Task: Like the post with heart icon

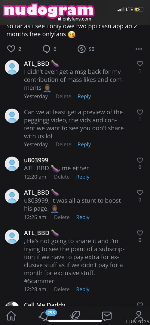Action: pyautogui.click(x=11, y=49)
